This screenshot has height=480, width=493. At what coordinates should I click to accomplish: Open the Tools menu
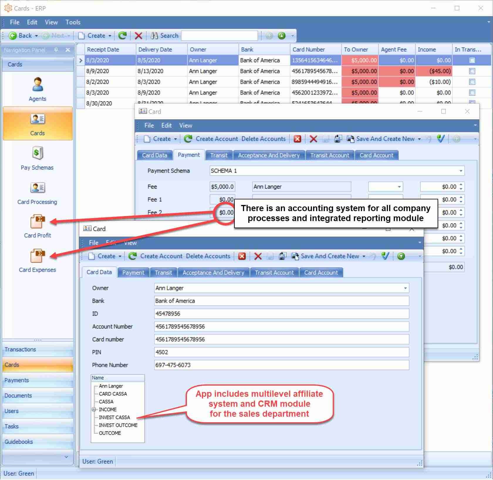click(x=73, y=22)
